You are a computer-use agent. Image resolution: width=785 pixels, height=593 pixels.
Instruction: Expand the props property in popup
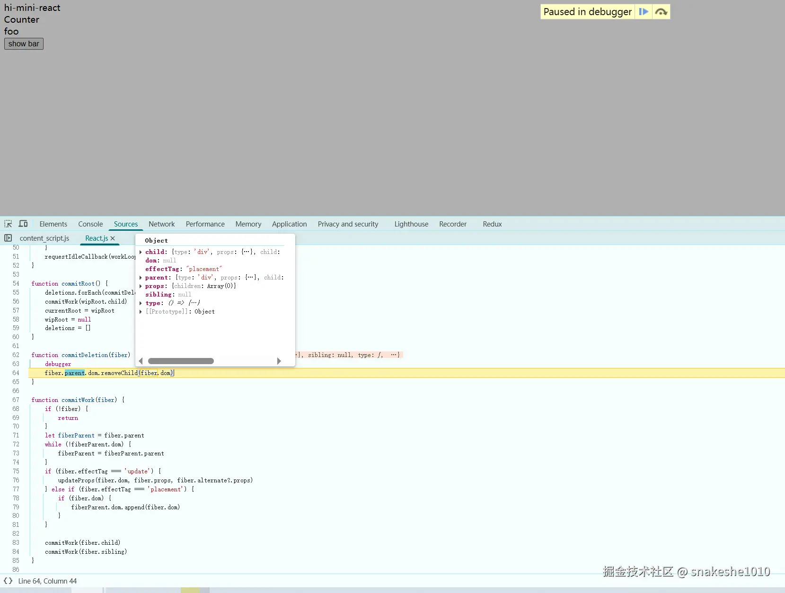click(141, 286)
